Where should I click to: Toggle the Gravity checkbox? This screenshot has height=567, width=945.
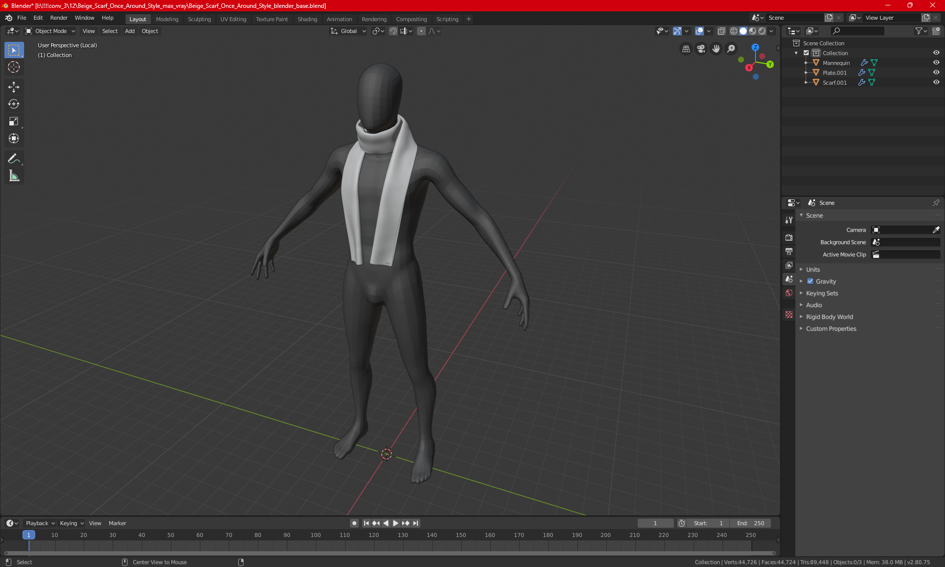pyautogui.click(x=810, y=282)
